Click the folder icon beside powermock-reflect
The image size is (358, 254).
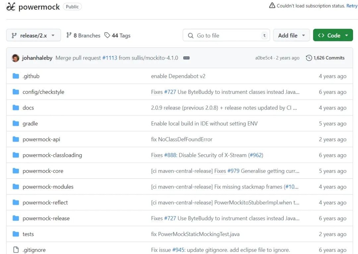(16, 202)
